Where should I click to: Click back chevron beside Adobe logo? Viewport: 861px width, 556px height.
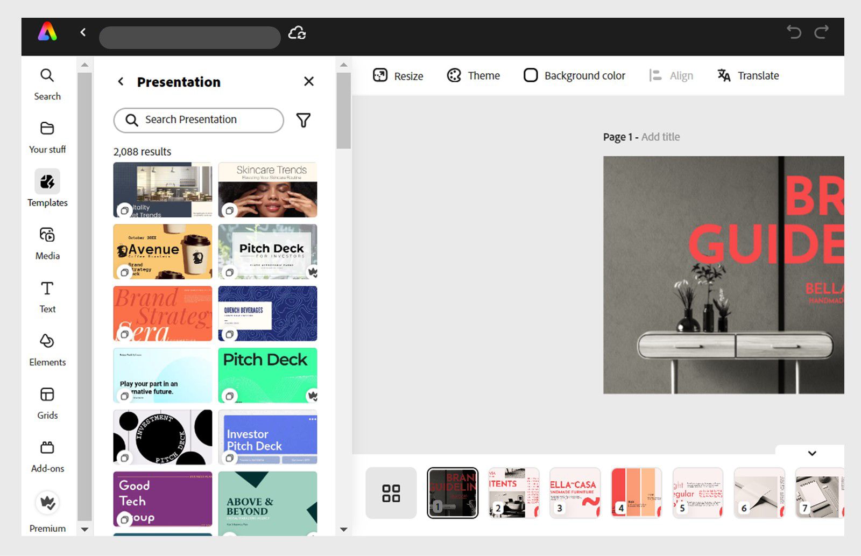83,32
